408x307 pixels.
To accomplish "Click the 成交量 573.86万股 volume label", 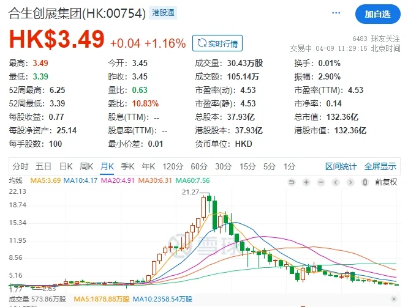I will click(37, 299).
